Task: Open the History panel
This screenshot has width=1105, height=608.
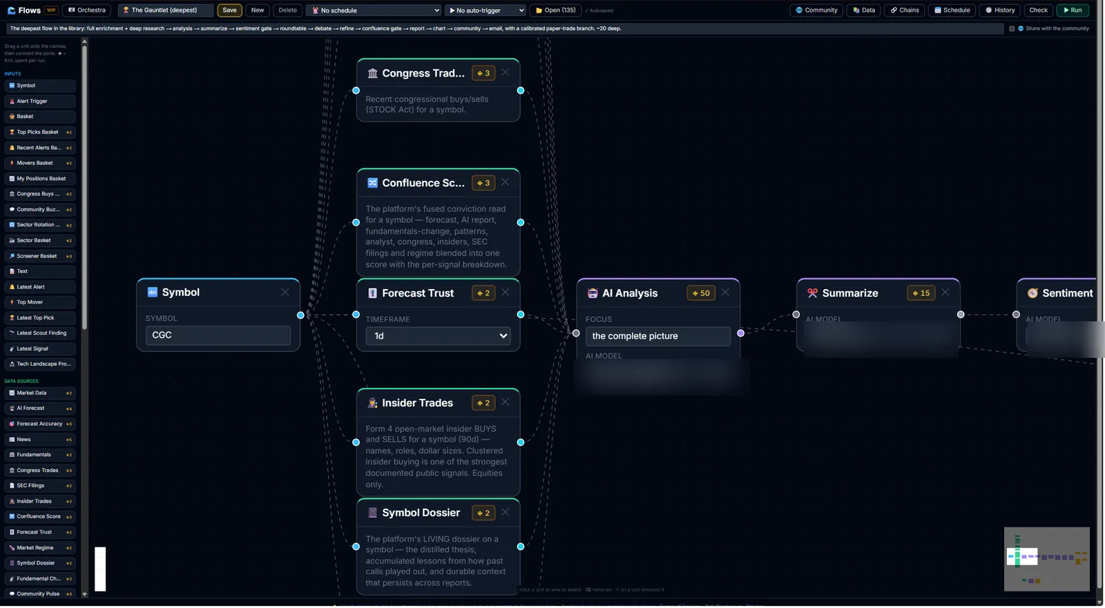Action: [x=1000, y=10]
